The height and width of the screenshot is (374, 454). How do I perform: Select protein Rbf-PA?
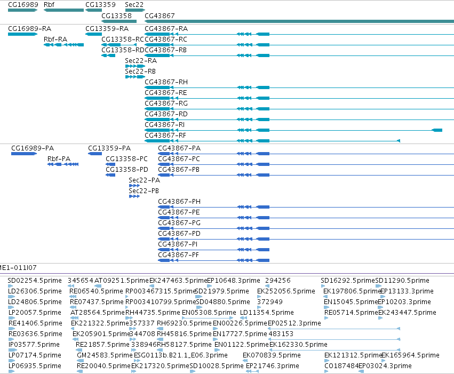59,158
